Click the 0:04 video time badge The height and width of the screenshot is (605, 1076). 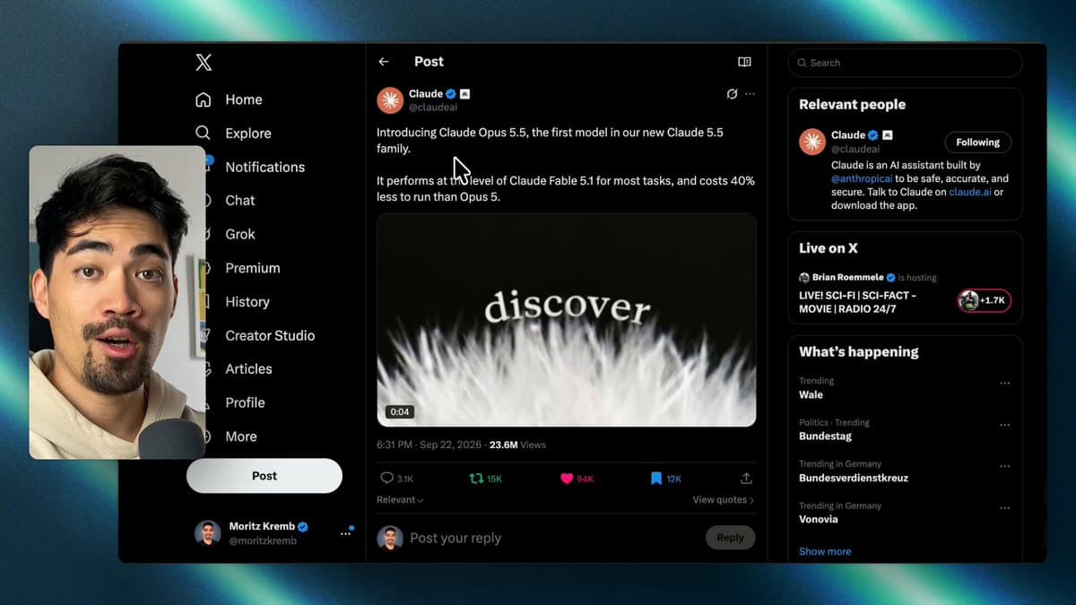point(400,412)
